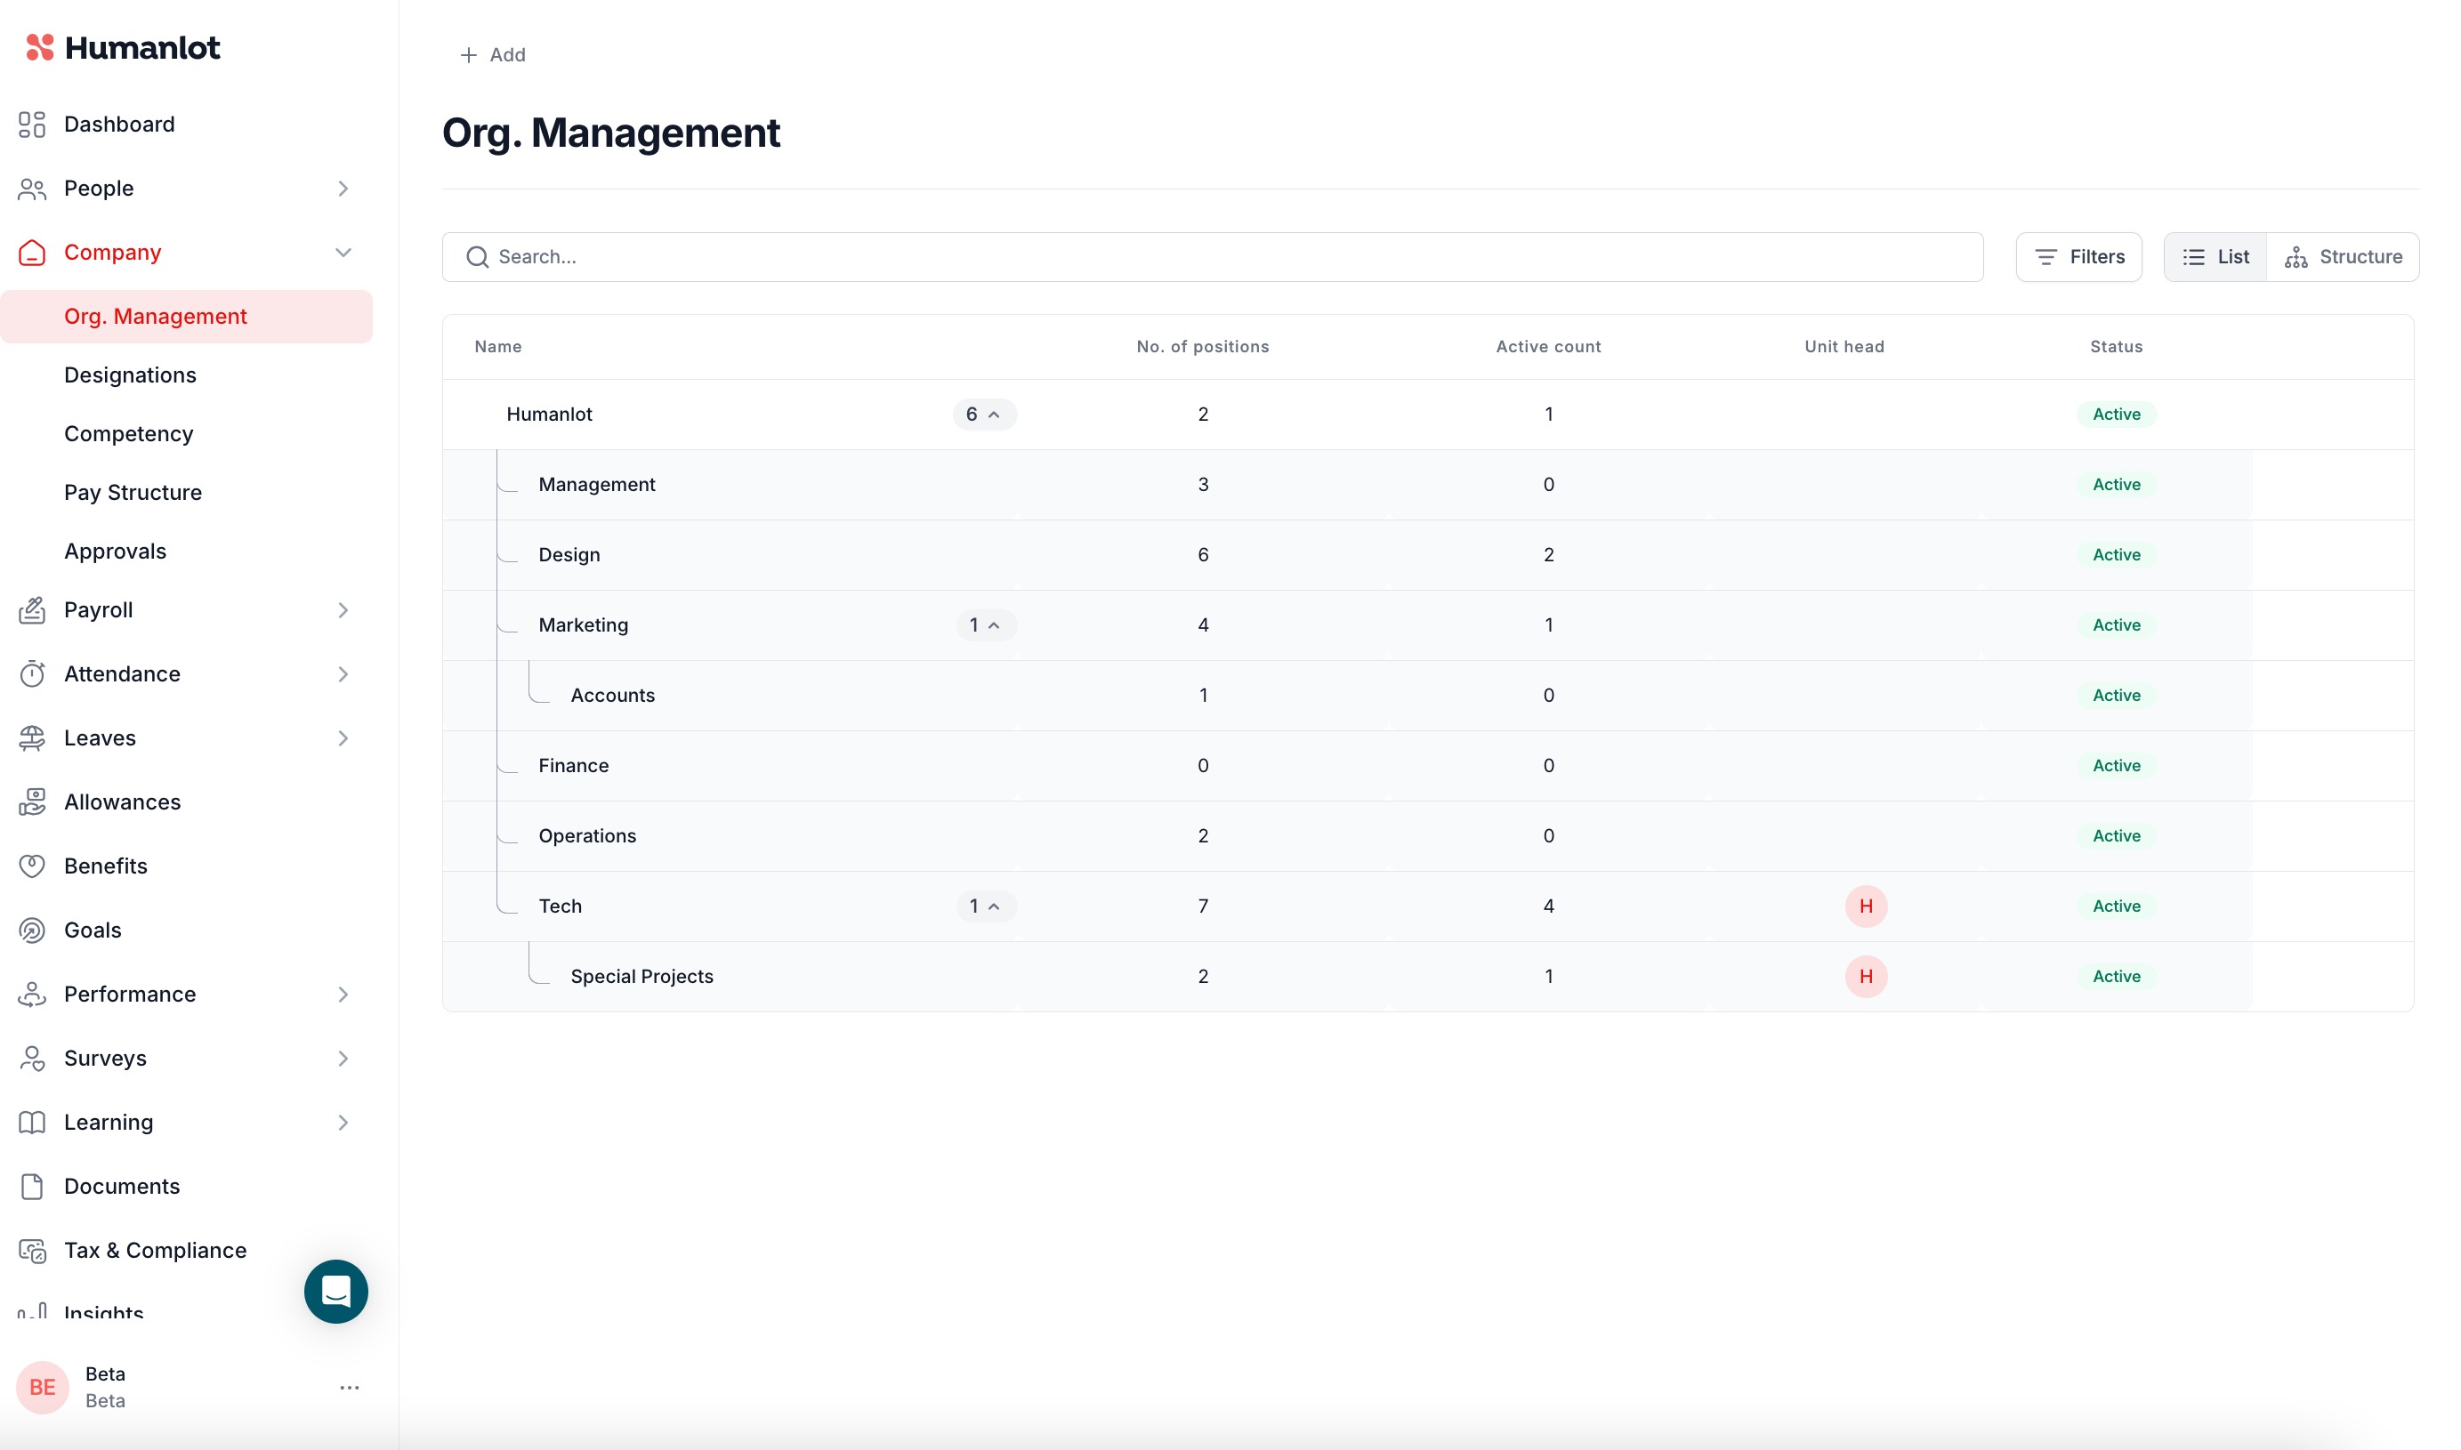The image size is (2461, 1450).
Task: Collapse the Tech sub-unit expander
Action: pyautogui.click(x=985, y=906)
